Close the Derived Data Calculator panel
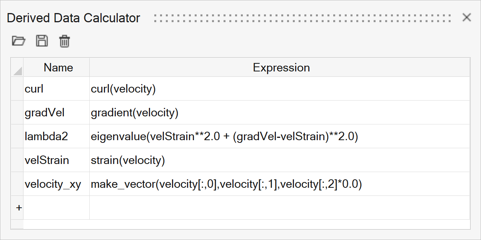The height and width of the screenshot is (240, 481). [x=466, y=18]
